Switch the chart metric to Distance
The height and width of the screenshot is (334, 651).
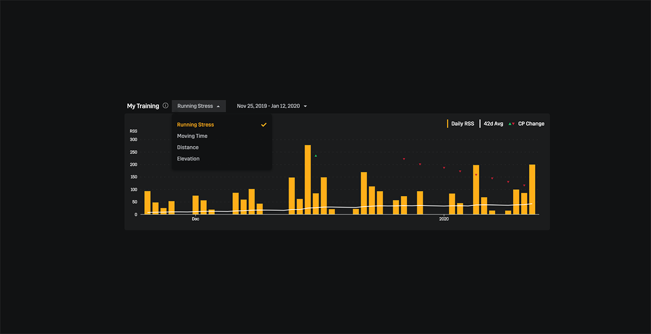pos(188,147)
